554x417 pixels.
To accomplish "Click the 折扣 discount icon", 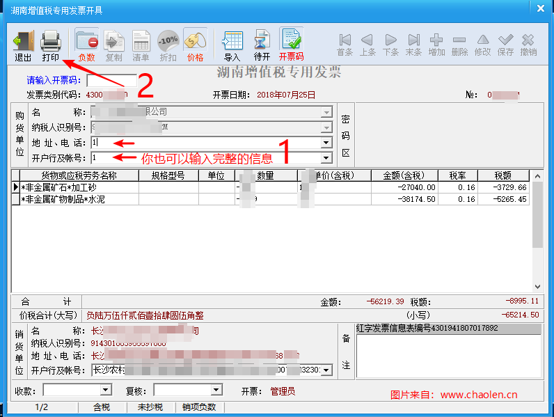I will click(x=168, y=45).
